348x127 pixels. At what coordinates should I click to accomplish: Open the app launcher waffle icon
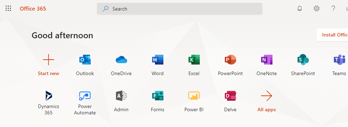pos(8,9)
